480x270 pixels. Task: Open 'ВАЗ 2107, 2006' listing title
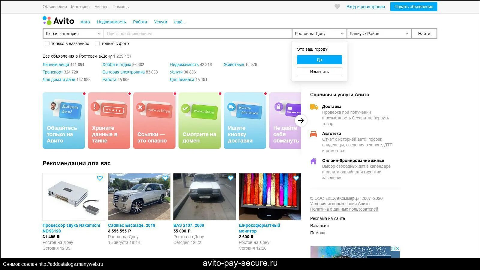189,225
